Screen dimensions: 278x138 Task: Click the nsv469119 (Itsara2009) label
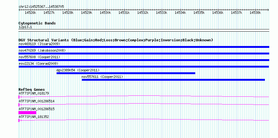tap(39, 44)
